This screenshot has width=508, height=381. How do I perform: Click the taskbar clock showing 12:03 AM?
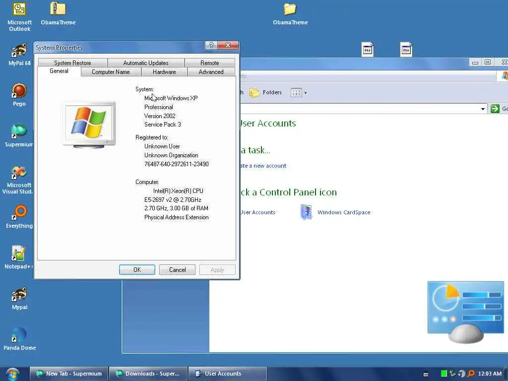coord(490,374)
